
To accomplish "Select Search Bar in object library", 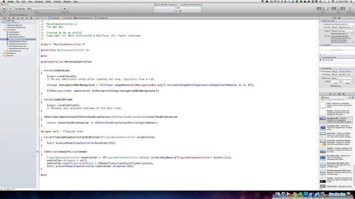I will click(336, 135).
